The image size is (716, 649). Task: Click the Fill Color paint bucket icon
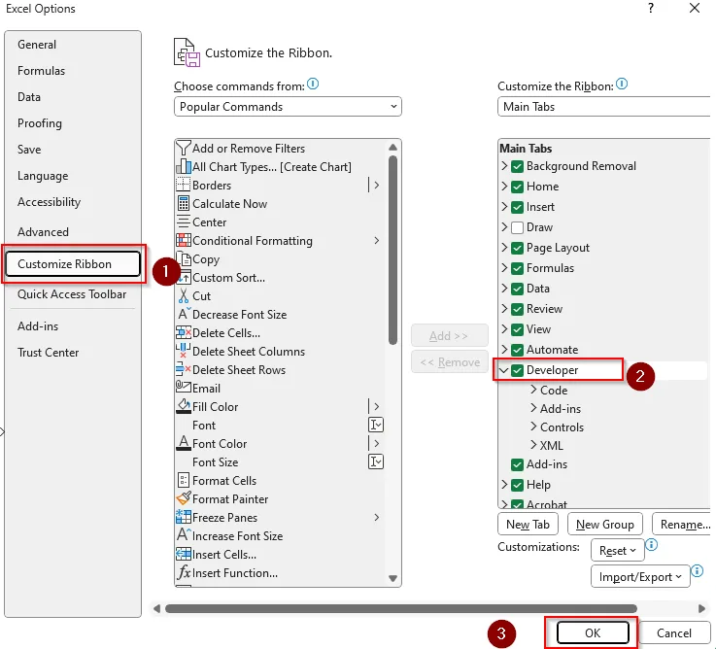[x=183, y=406]
